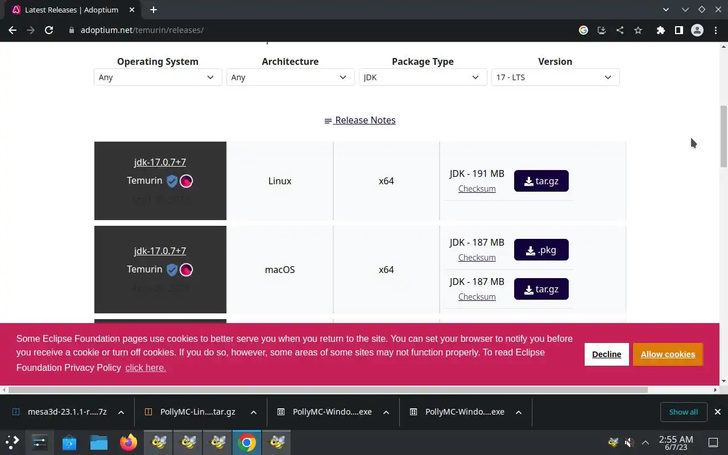The height and width of the screenshot is (455, 728).
Task: Open jdk-17.0.7+7 link in Linux row
Action: (160, 162)
